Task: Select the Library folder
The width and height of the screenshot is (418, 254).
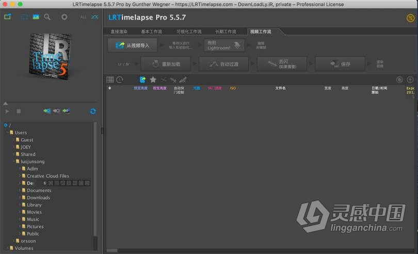Action: [34, 204]
